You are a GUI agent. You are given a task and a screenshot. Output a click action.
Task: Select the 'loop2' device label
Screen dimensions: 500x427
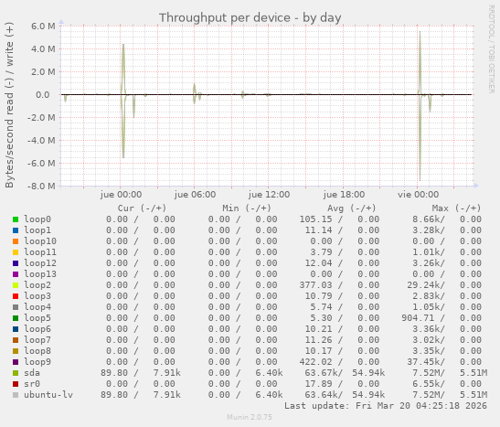pyautogui.click(x=37, y=285)
